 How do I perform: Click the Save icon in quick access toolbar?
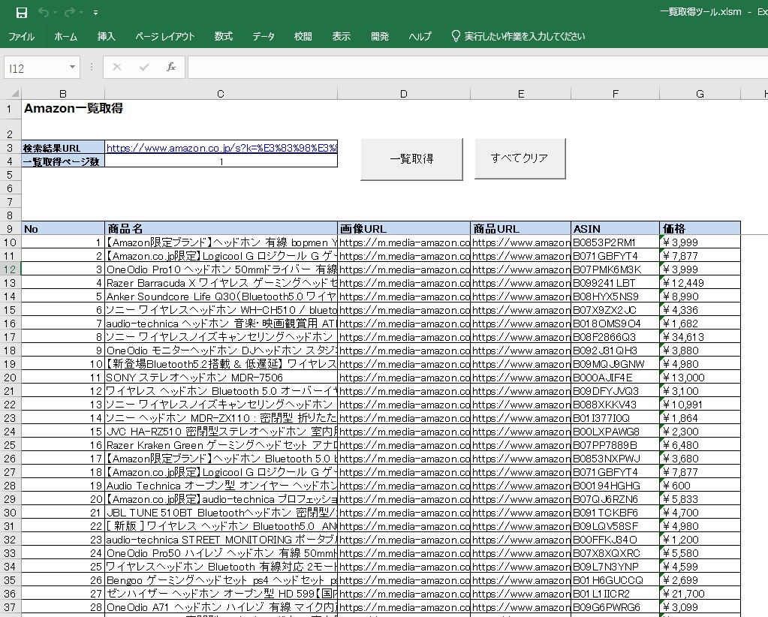(x=22, y=13)
